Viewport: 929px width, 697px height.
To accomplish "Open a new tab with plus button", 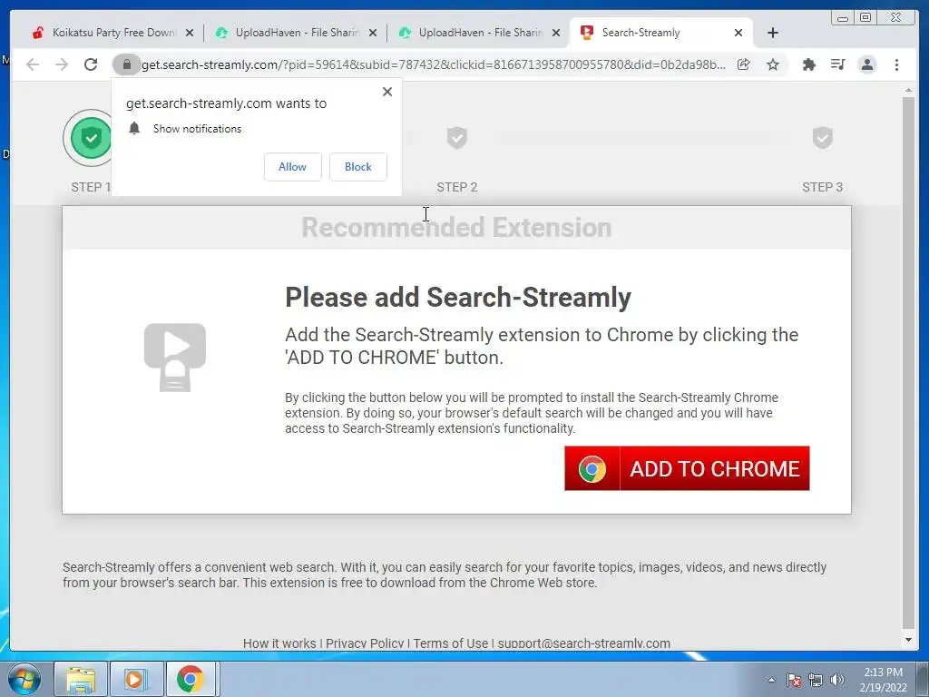I will [x=773, y=33].
